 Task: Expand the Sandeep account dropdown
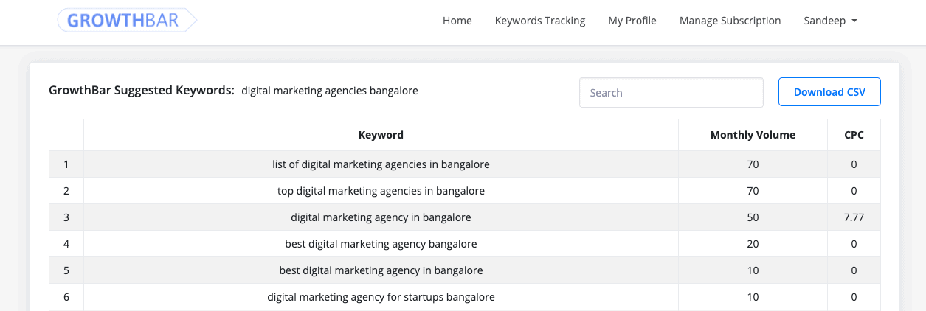(830, 21)
